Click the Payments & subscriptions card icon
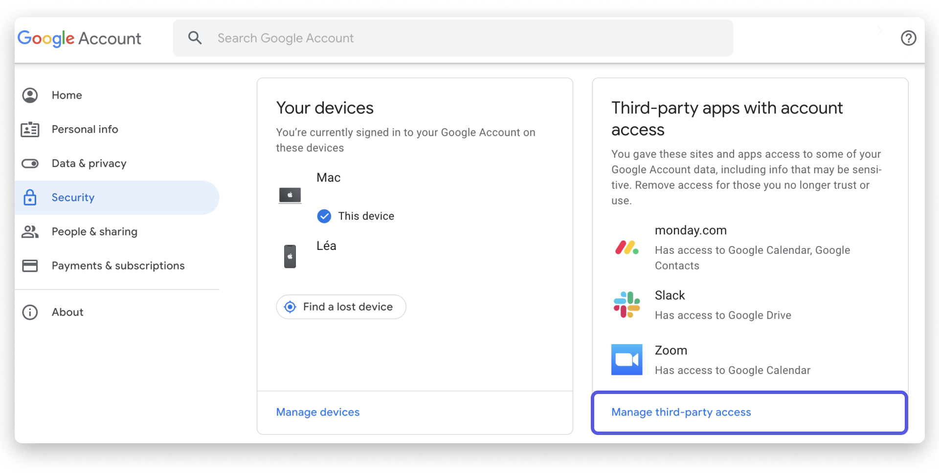 tap(30, 266)
